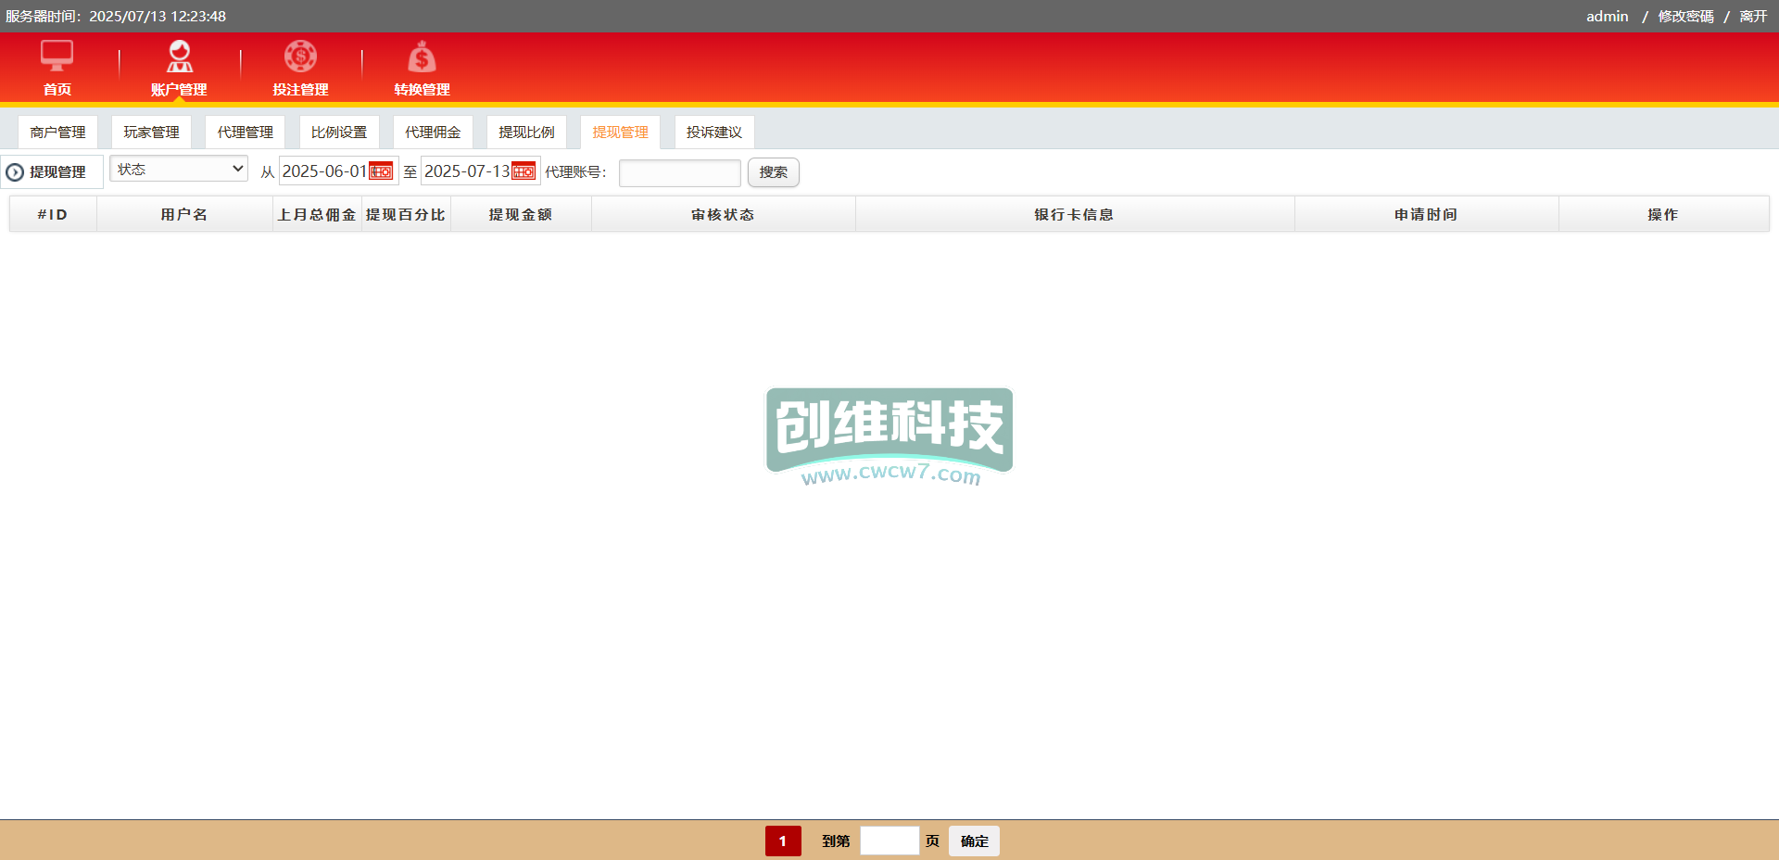Open the 比例设置 tab

pos(338,133)
